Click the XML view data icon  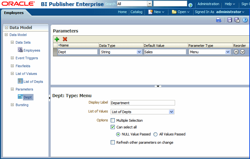pos(219,20)
